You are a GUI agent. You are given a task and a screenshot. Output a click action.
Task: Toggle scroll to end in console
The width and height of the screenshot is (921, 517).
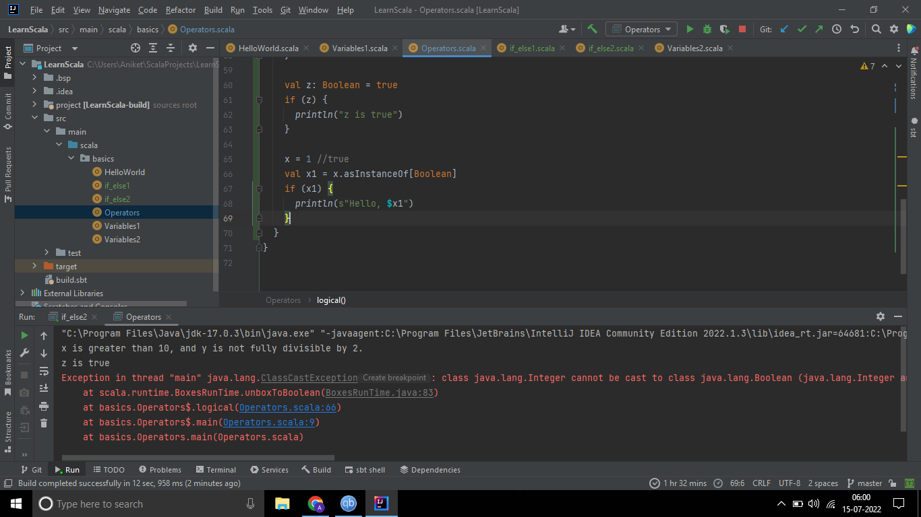44,388
